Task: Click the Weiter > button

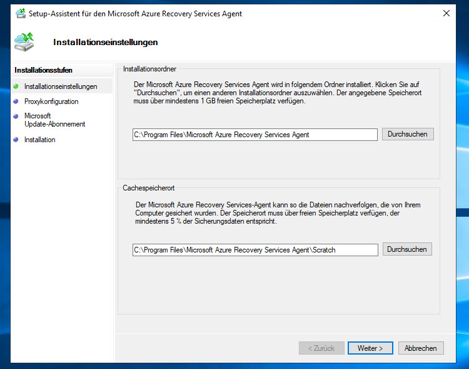Action: click(370, 348)
